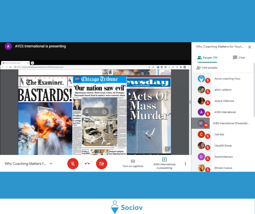Click the Sociov logo at the bottom
The image size is (255, 214).
[127, 207]
